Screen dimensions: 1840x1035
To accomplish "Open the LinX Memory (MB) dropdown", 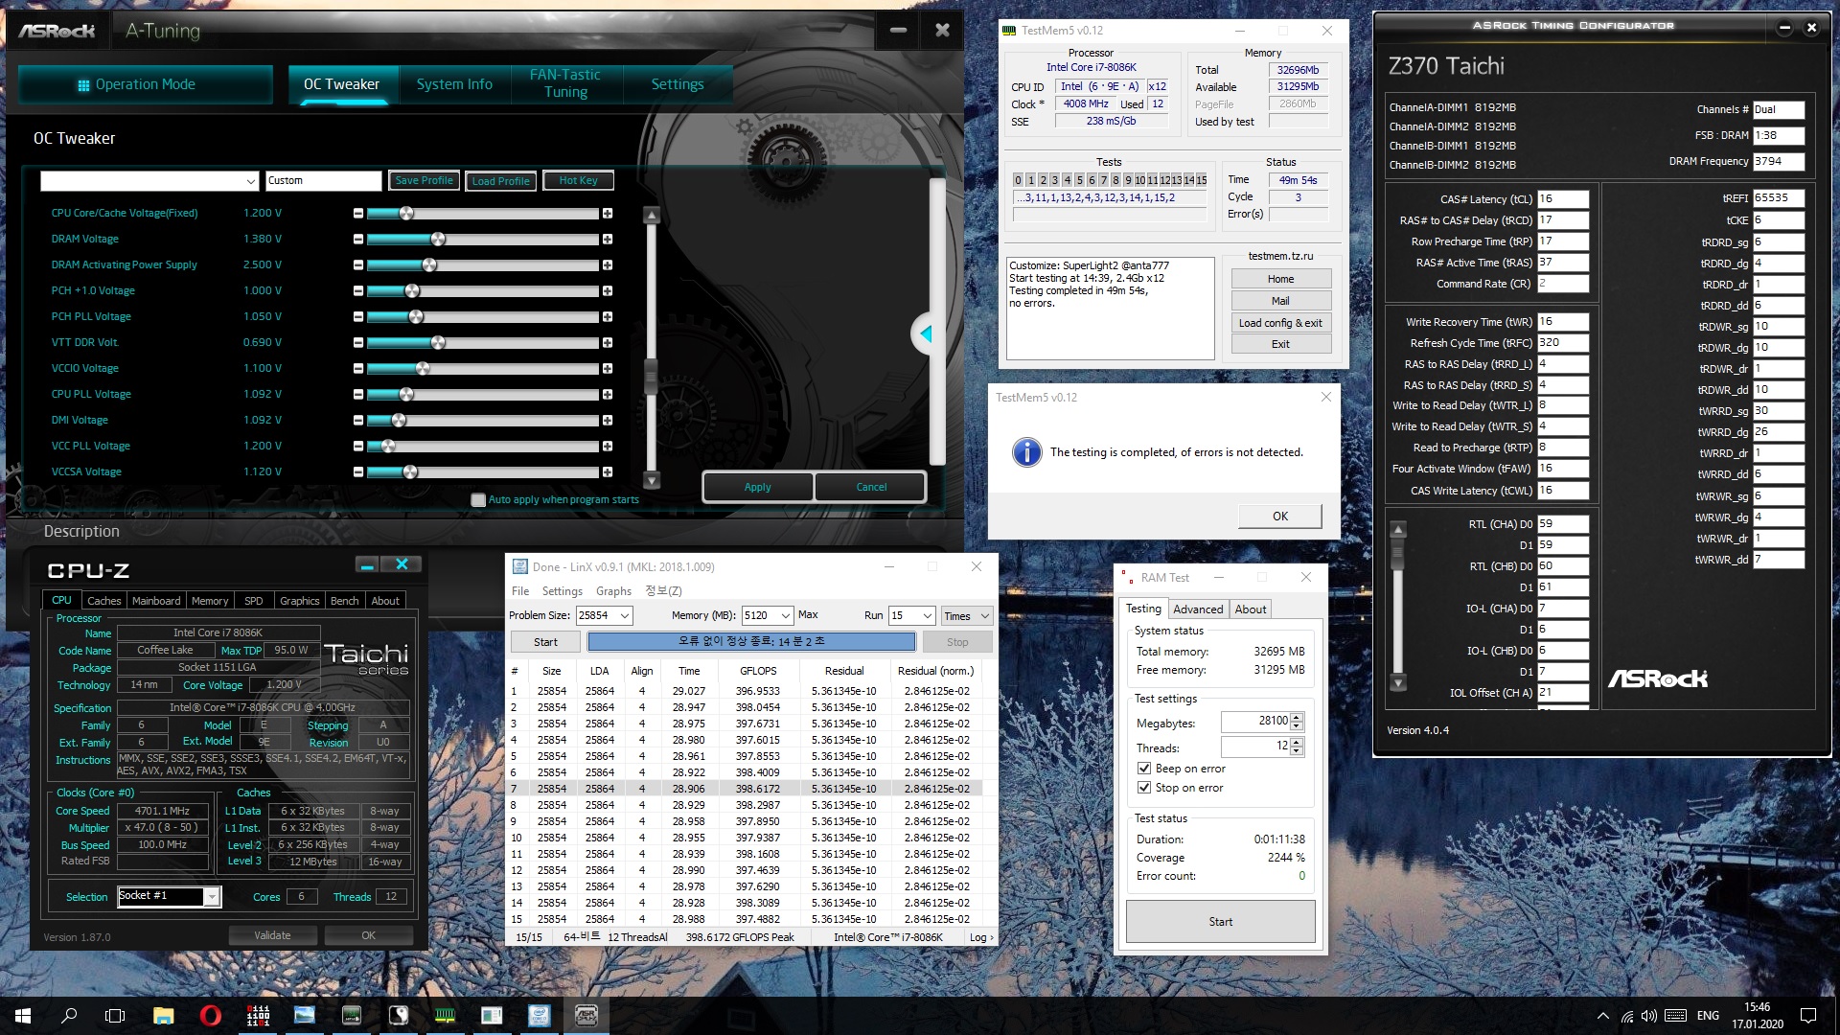I will click(786, 616).
